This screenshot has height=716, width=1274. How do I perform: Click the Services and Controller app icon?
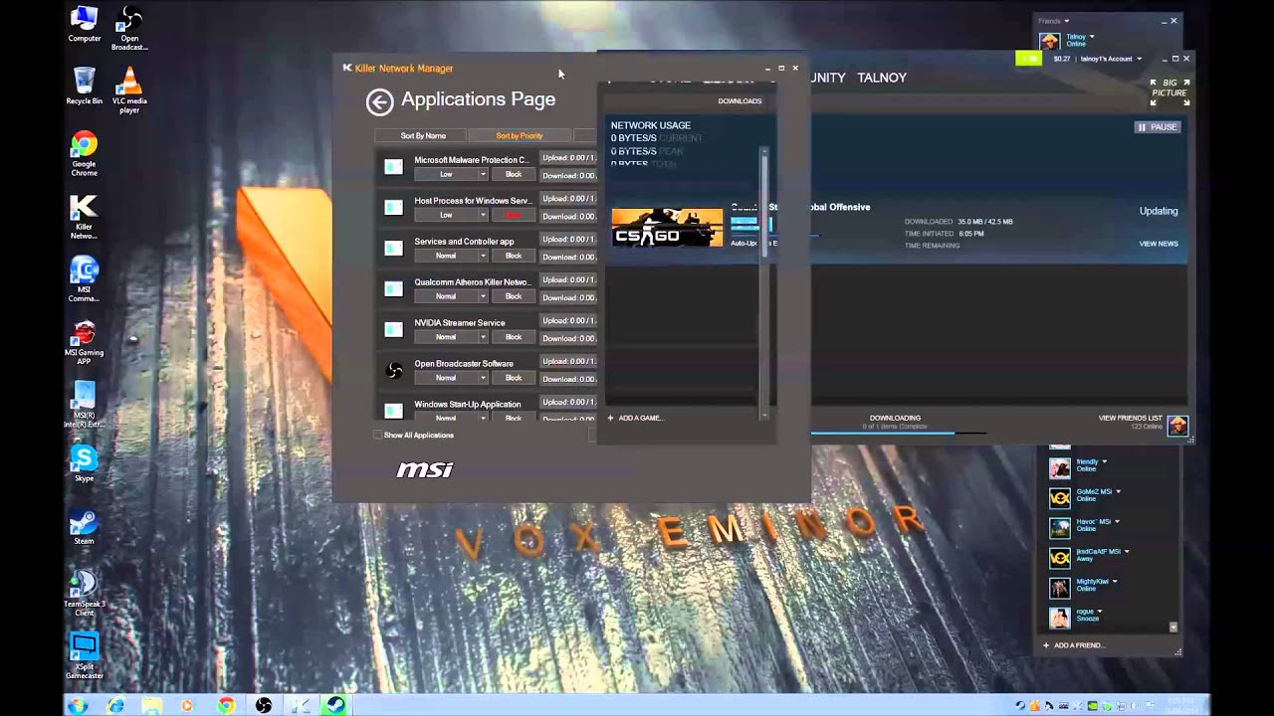[x=393, y=248]
